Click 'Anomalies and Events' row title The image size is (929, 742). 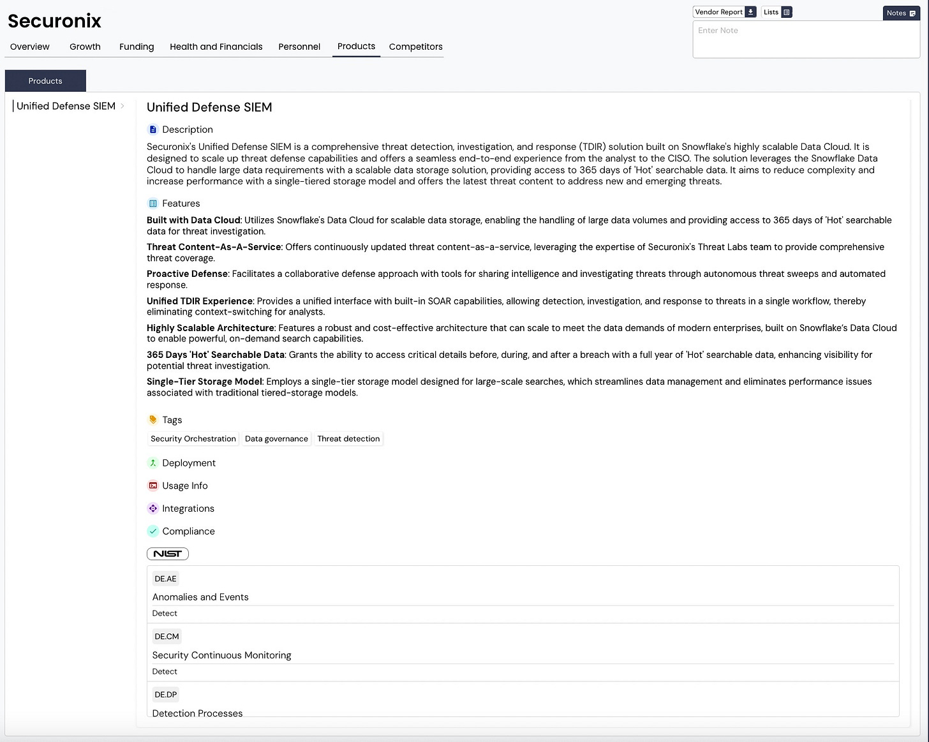(x=200, y=597)
